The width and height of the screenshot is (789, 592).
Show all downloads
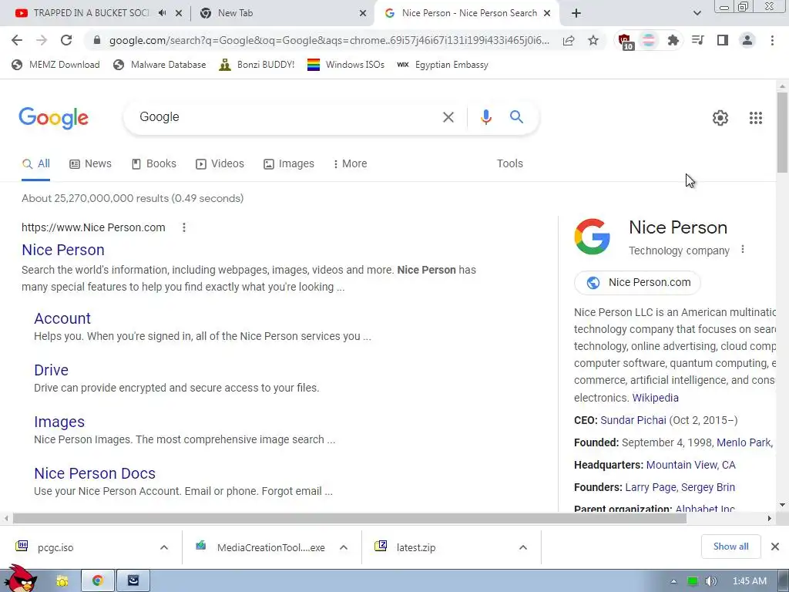coord(730,547)
